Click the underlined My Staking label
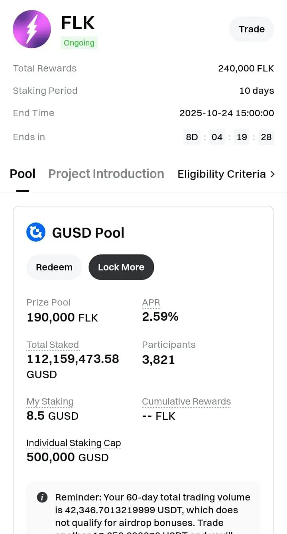This screenshot has height=534, width=287. point(50,401)
